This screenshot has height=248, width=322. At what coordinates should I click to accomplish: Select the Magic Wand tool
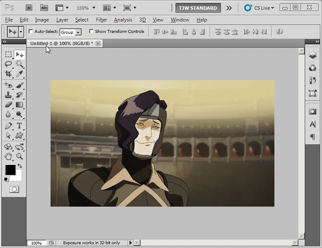(x=19, y=64)
